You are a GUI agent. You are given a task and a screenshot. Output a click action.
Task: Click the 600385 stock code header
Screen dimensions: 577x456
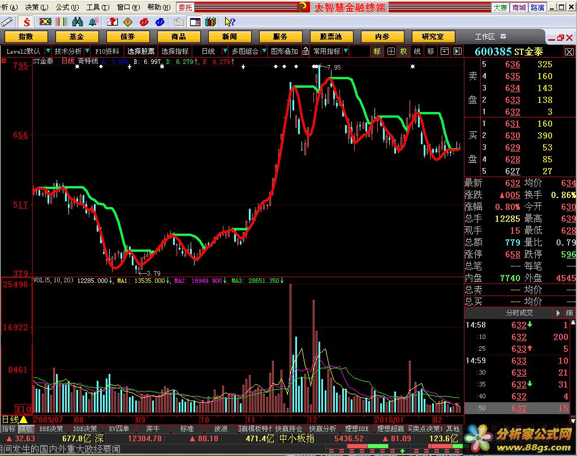coord(493,51)
